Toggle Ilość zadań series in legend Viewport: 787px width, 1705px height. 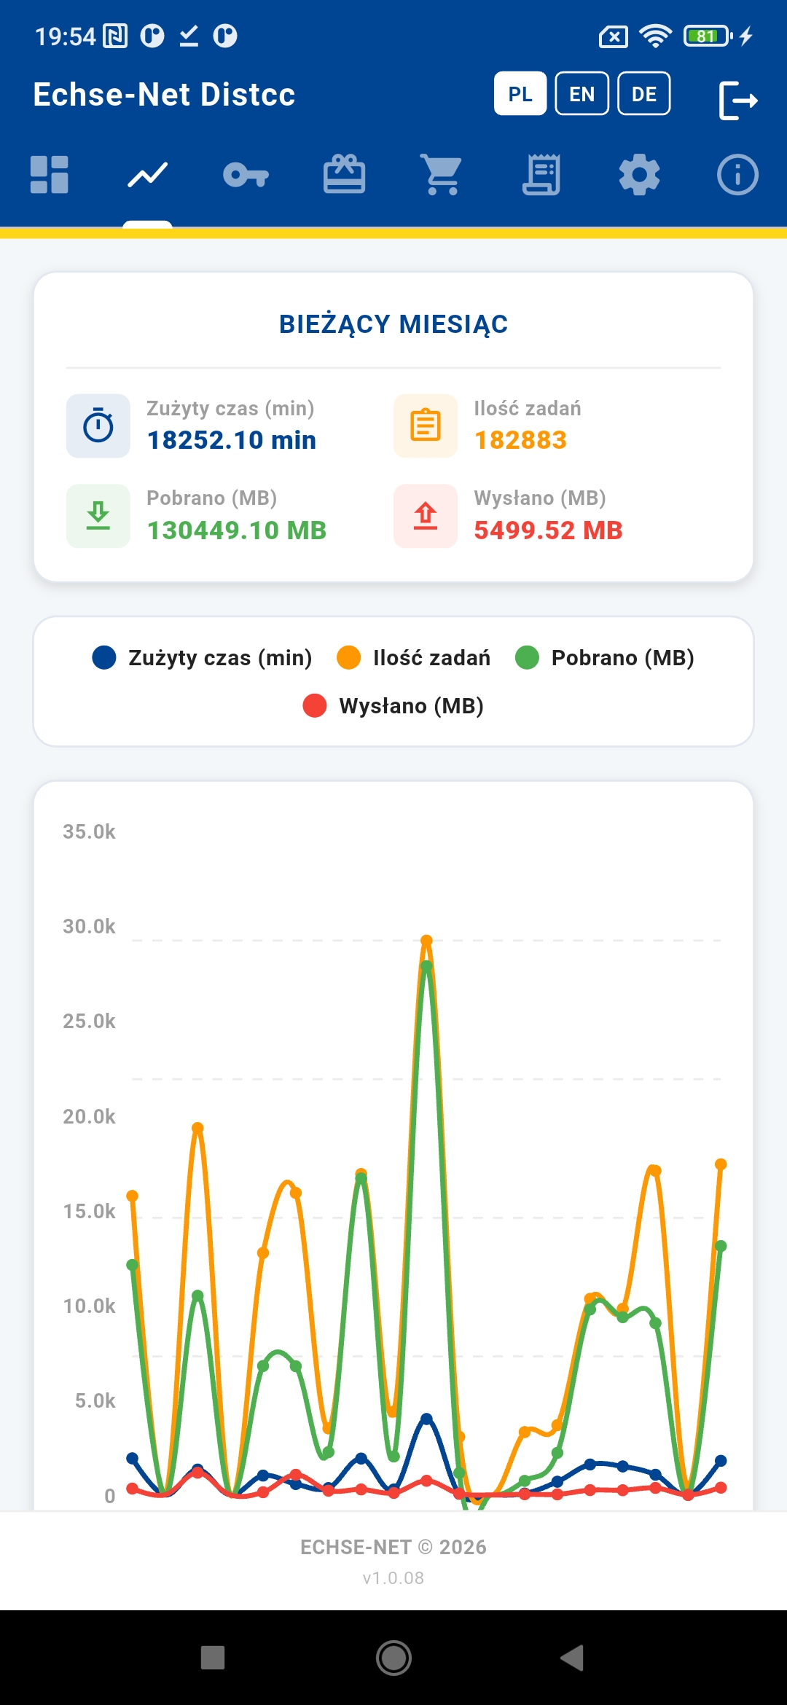[413, 658]
